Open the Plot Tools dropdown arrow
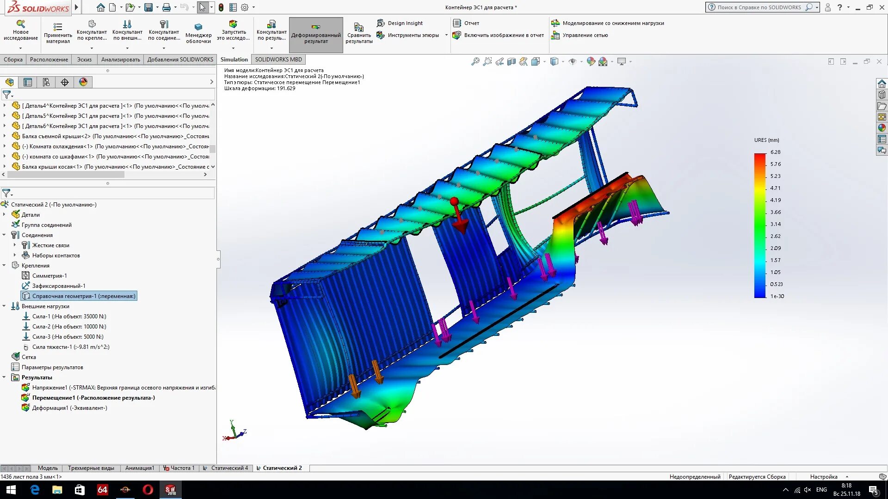The height and width of the screenshot is (499, 888). click(x=446, y=35)
